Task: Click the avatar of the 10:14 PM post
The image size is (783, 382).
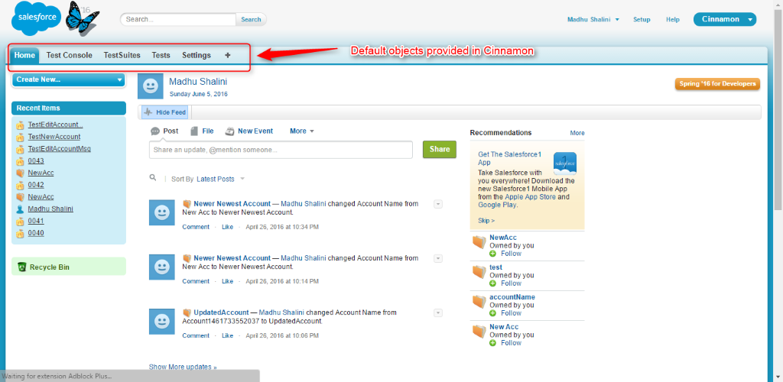Action: 162,267
